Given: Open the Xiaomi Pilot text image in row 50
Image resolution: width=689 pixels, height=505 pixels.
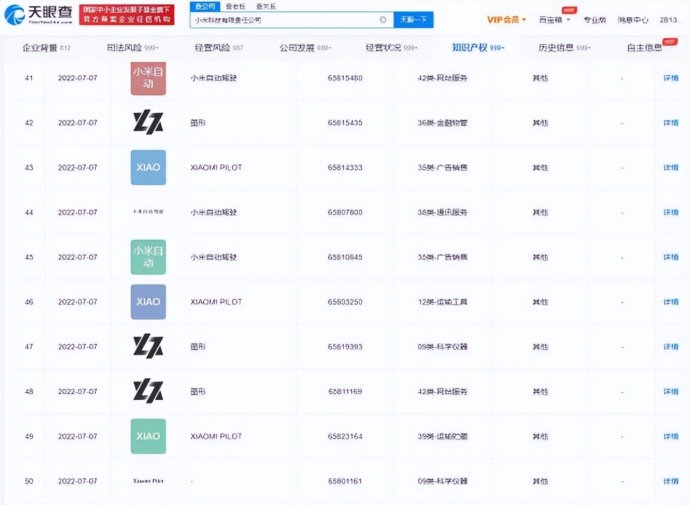Looking at the screenshot, I should (148, 481).
